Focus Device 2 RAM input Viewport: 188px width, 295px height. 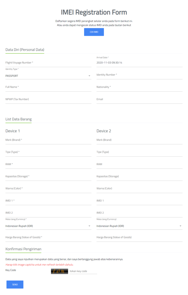tap(140, 164)
